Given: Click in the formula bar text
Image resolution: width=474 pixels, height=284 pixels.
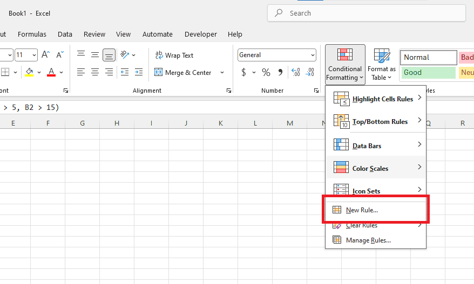Looking at the screenshot, I should 31,107.
